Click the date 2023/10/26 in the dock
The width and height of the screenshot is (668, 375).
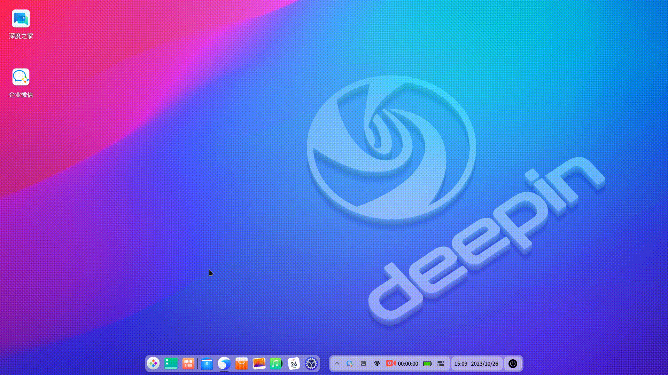point(484,364)
